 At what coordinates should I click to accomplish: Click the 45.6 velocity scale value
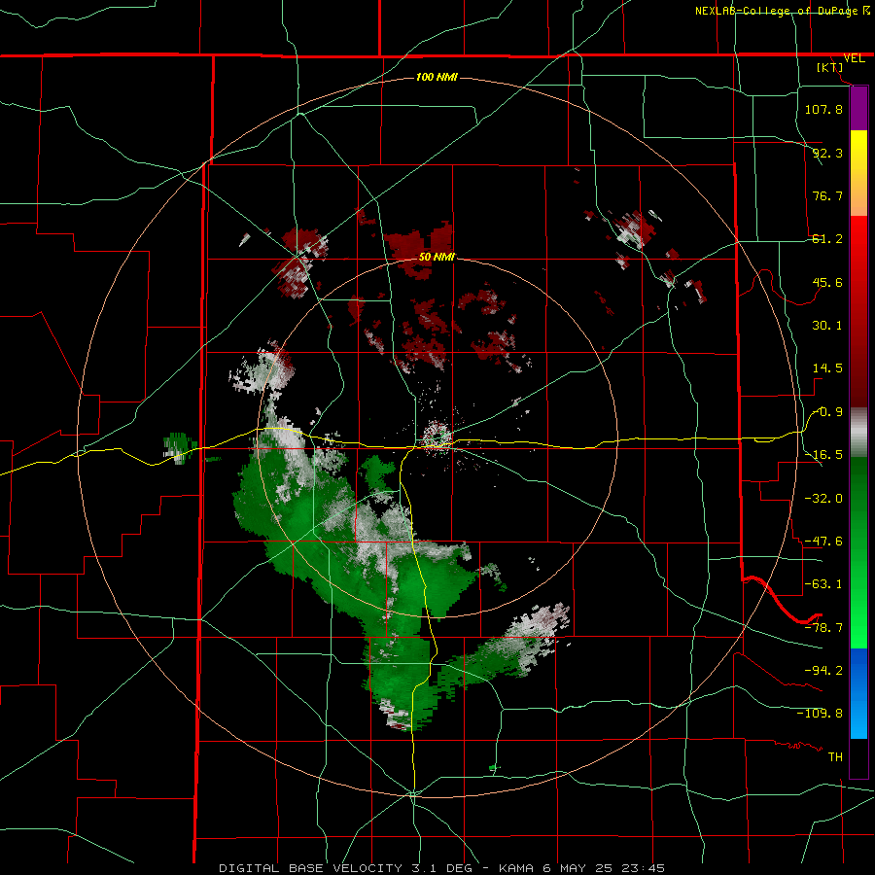pyautogui.click(x=827, y=282)
